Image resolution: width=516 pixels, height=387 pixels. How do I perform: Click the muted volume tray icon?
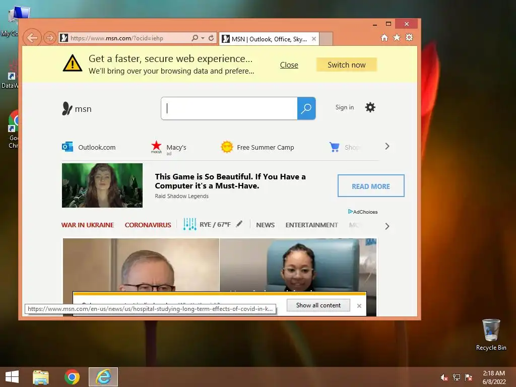(x=444, y=377)
